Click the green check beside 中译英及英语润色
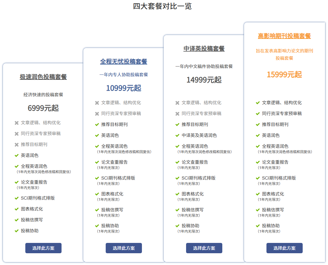328x265 pixels. tap(177, 135)
